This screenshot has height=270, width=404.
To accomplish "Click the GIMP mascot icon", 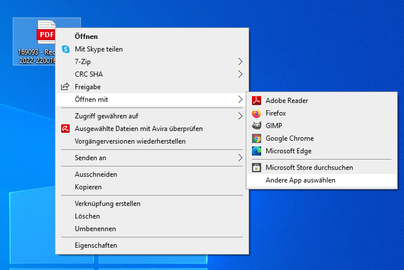I will (x=257, y=126).
